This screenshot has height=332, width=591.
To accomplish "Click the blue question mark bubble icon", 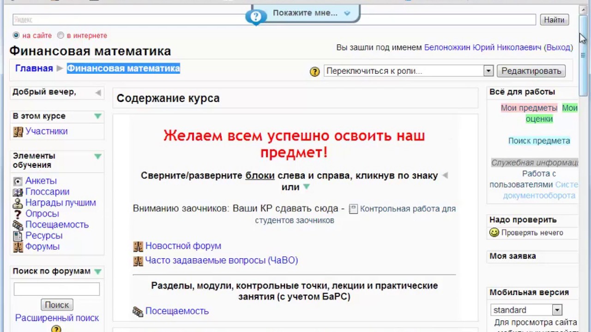I will click(x=255, y=18).
